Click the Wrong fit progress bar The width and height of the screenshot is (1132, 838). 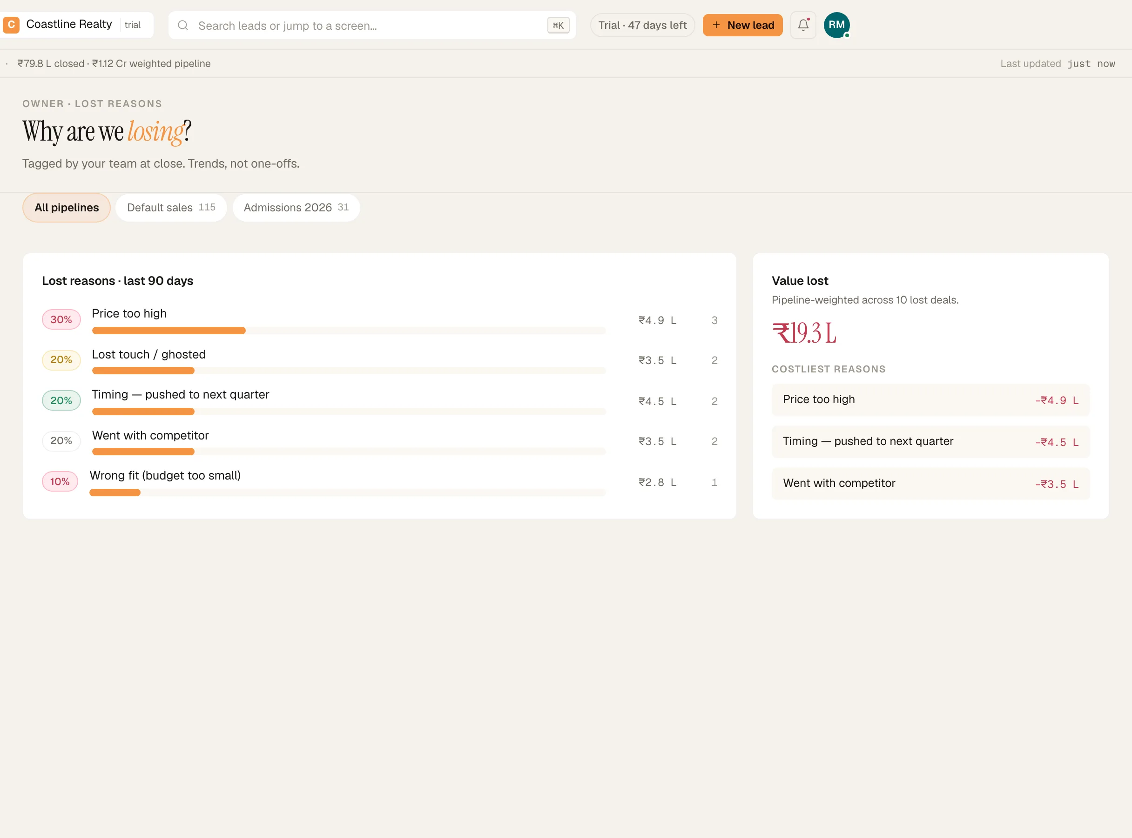pyautogui.click(x=347, y=493)
